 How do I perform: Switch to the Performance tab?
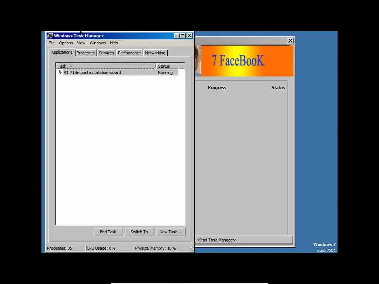[x=129, y=53]
